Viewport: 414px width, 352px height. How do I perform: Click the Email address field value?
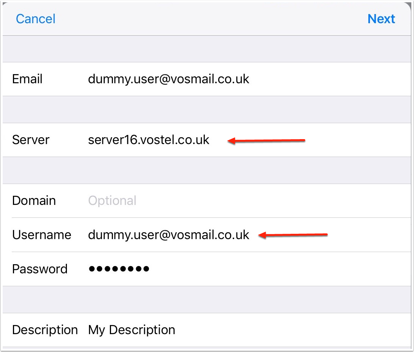[168, 79]
